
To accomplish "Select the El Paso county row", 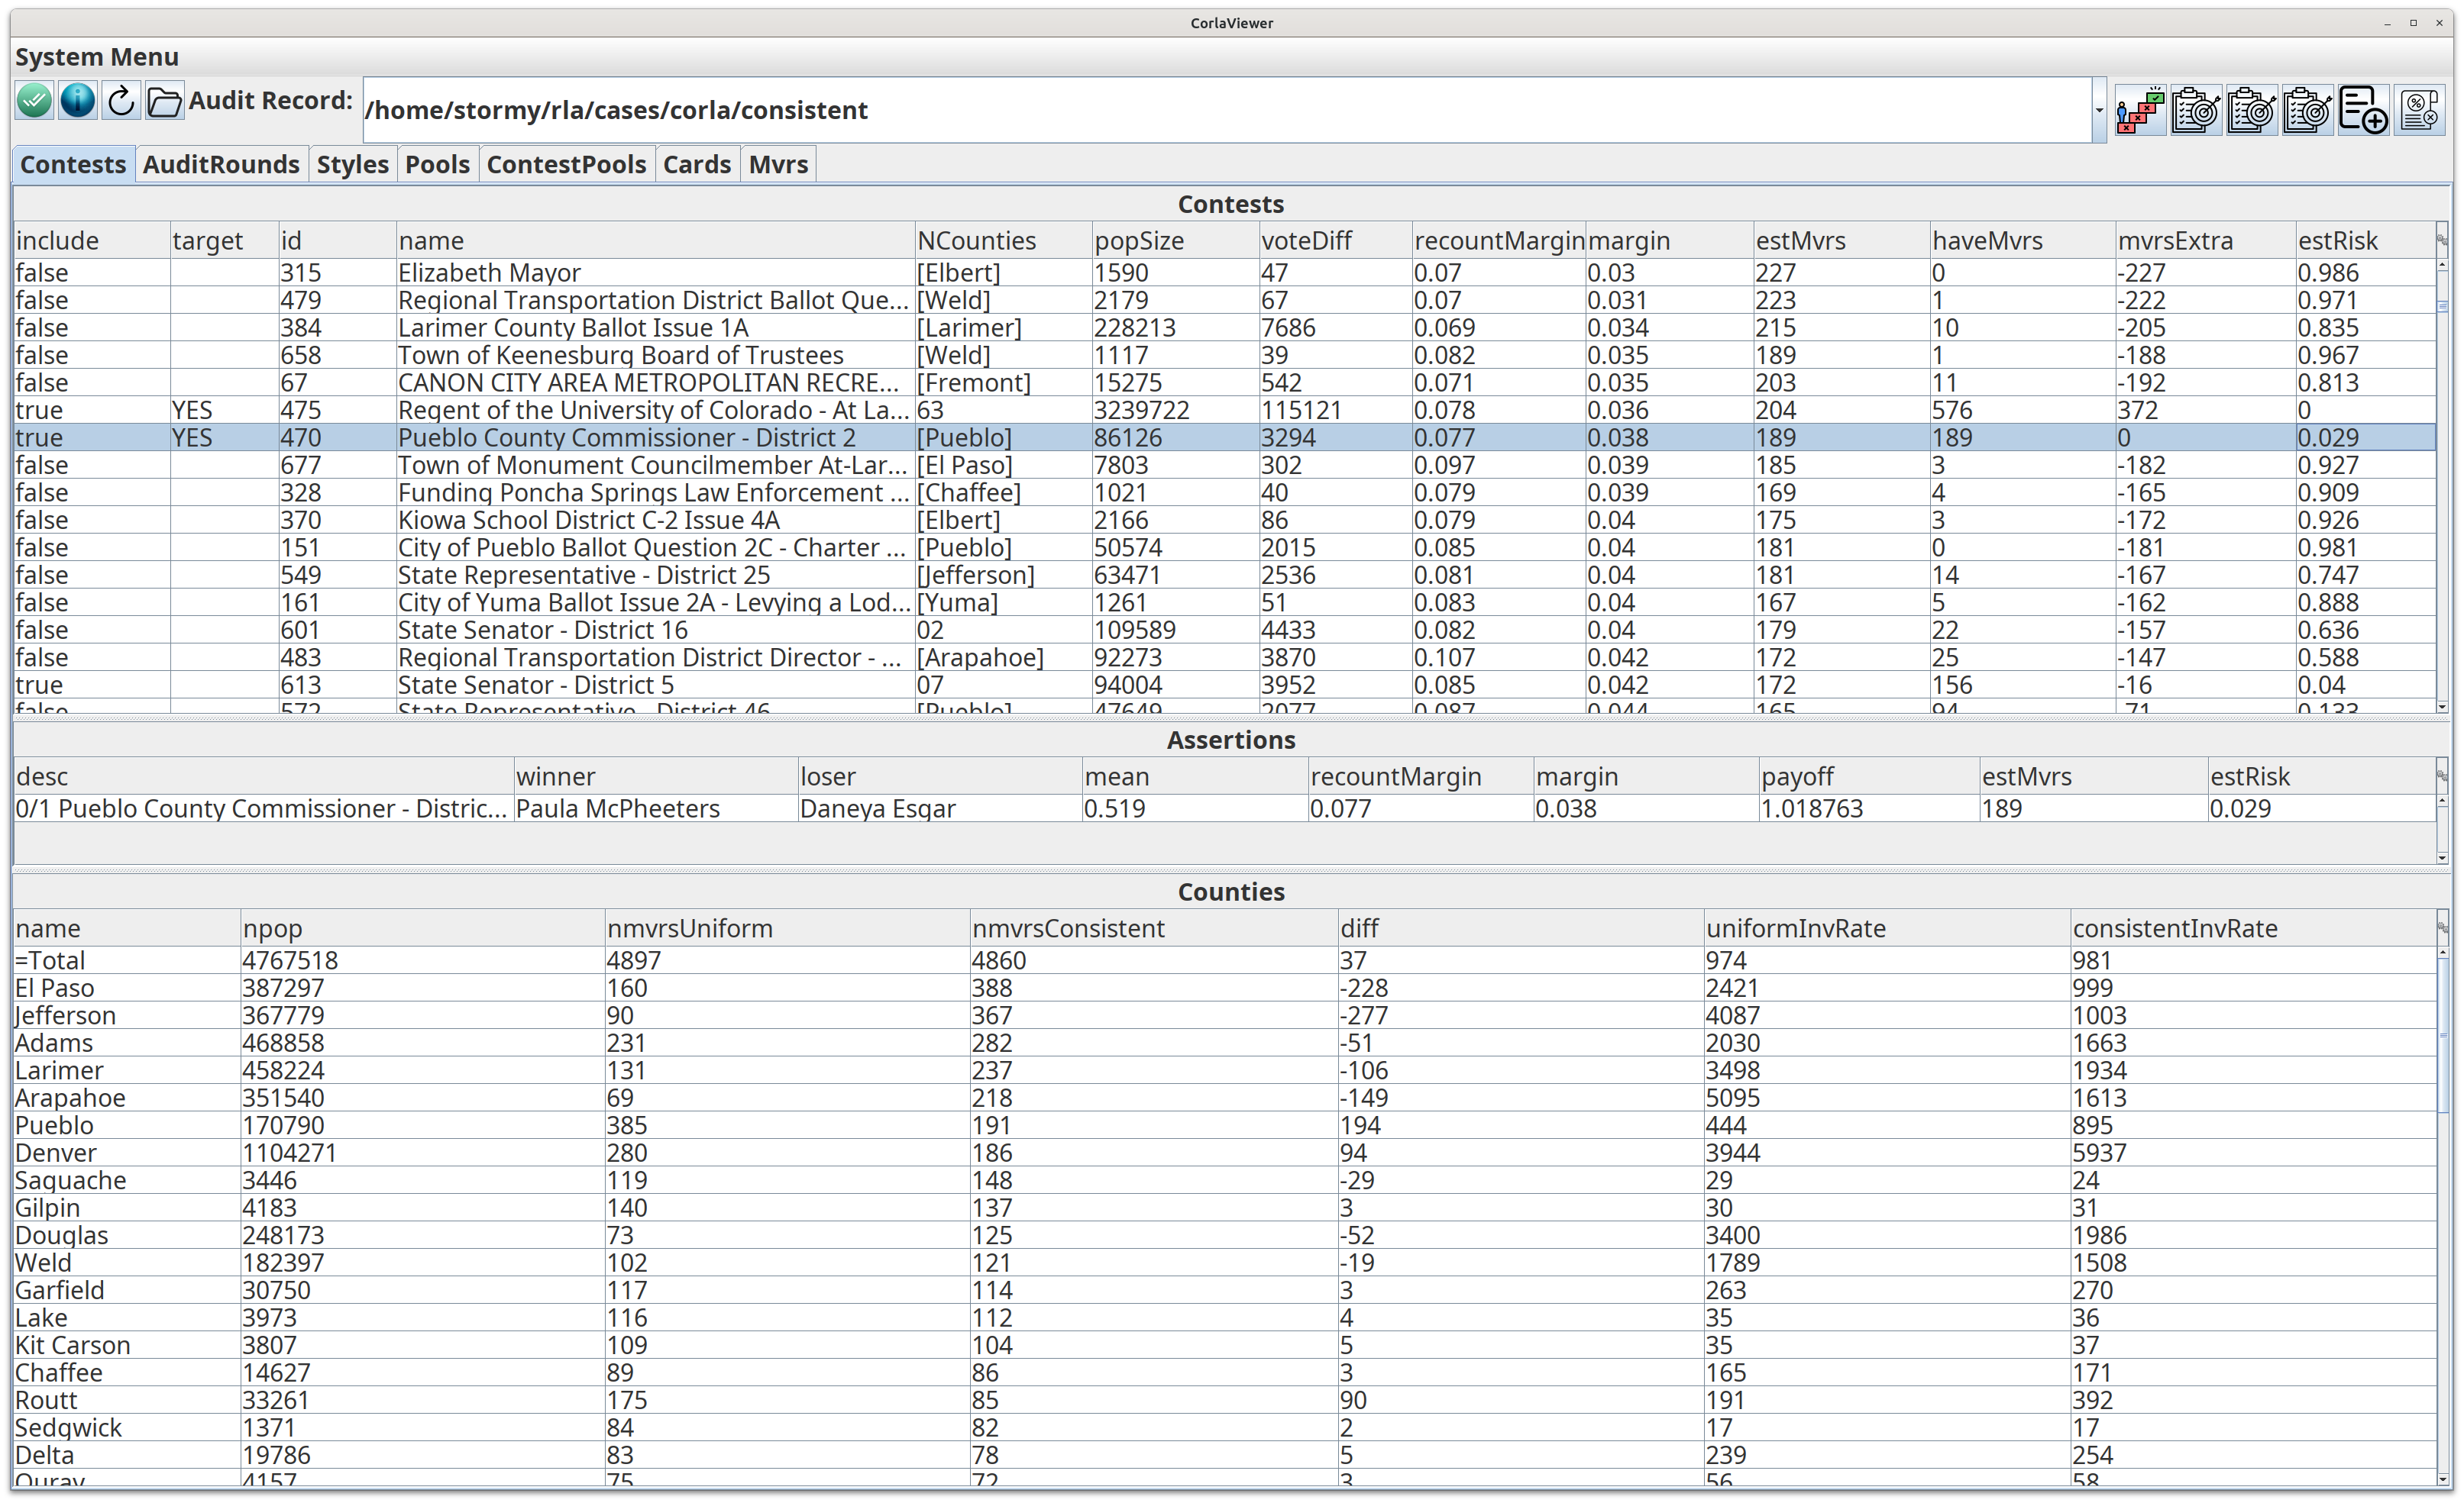I will 1224,989.
